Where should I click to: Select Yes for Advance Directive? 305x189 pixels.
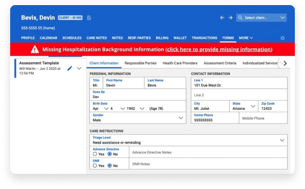pos(95,154)
